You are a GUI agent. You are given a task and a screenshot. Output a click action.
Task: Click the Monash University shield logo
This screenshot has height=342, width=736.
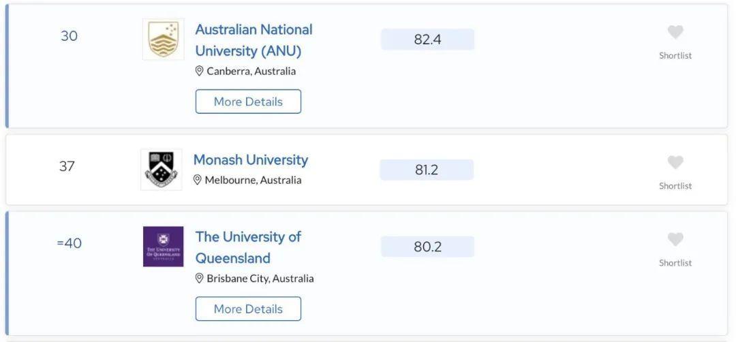point(162,170)
